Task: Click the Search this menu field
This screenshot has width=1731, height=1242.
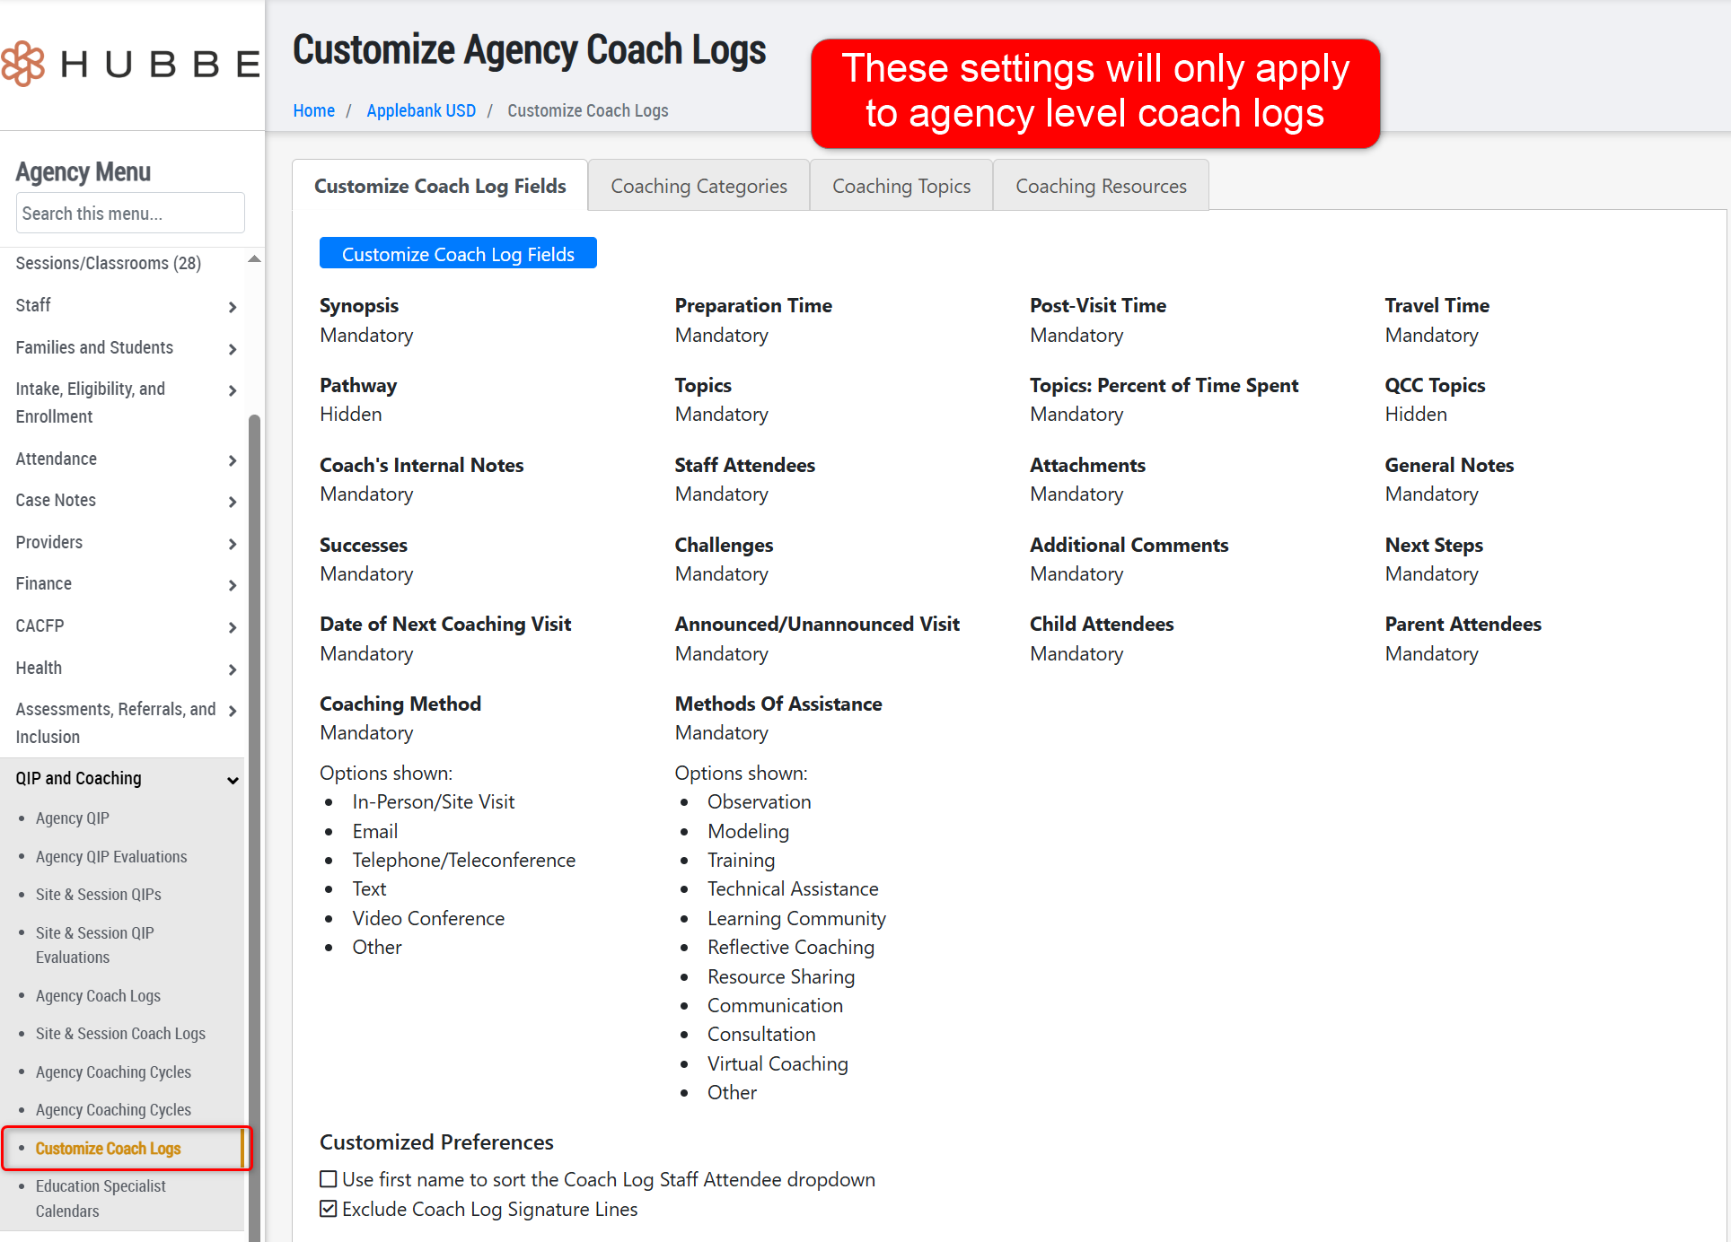Action: (130, 214)
